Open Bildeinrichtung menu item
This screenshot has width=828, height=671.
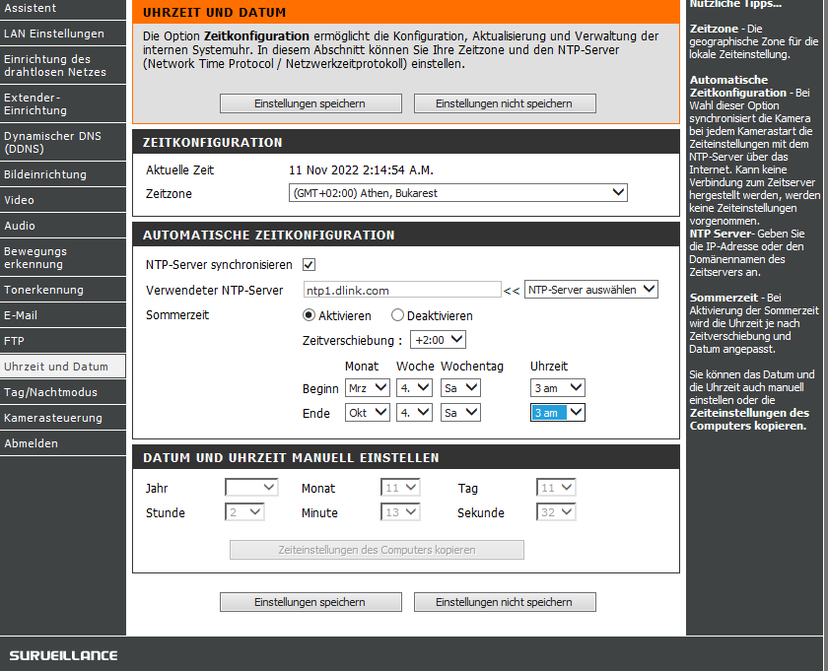pyautogui.click(x=63, y=174)
